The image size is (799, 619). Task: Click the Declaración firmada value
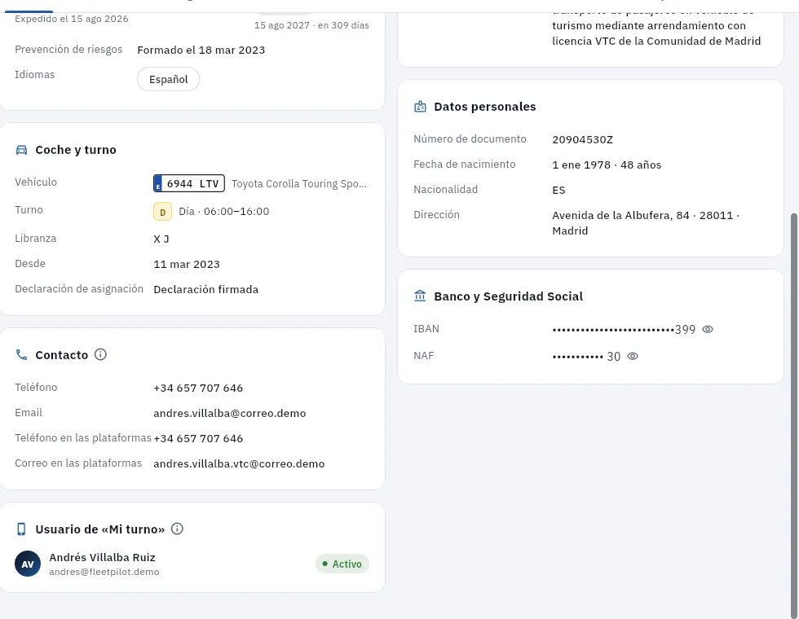tap(205, 290)
